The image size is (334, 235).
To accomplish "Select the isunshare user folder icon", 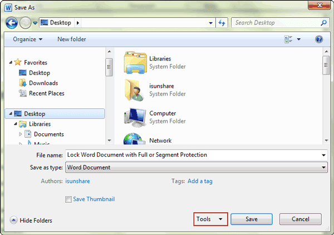I will tap(134, 90).
